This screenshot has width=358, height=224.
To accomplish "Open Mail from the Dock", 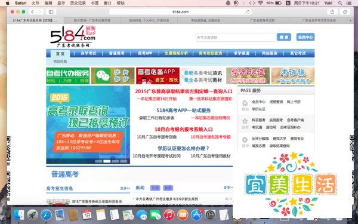I will 60,215.
